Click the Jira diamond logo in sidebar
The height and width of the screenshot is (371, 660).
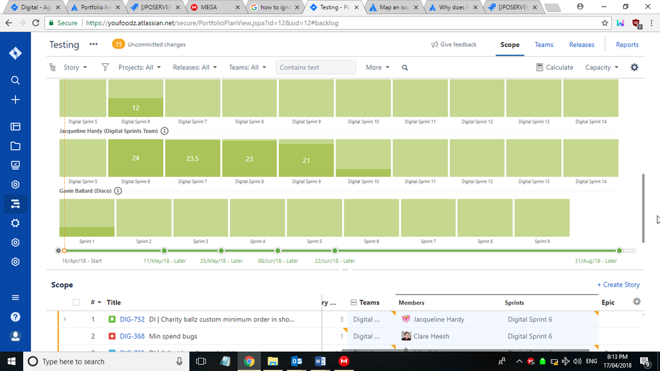15,53
